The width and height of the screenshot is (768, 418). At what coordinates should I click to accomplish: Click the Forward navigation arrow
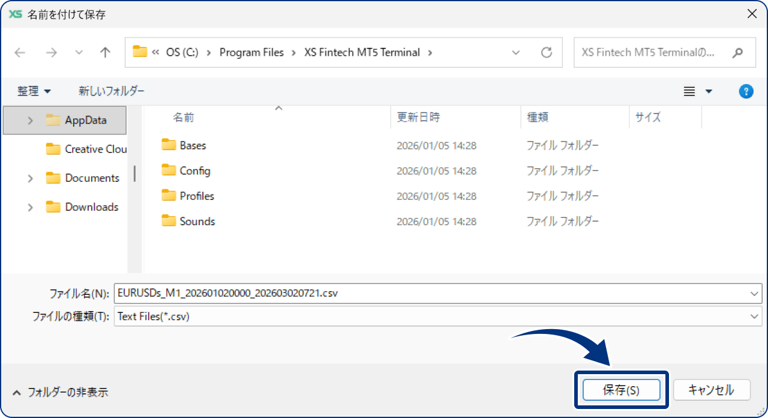point(52,53)
